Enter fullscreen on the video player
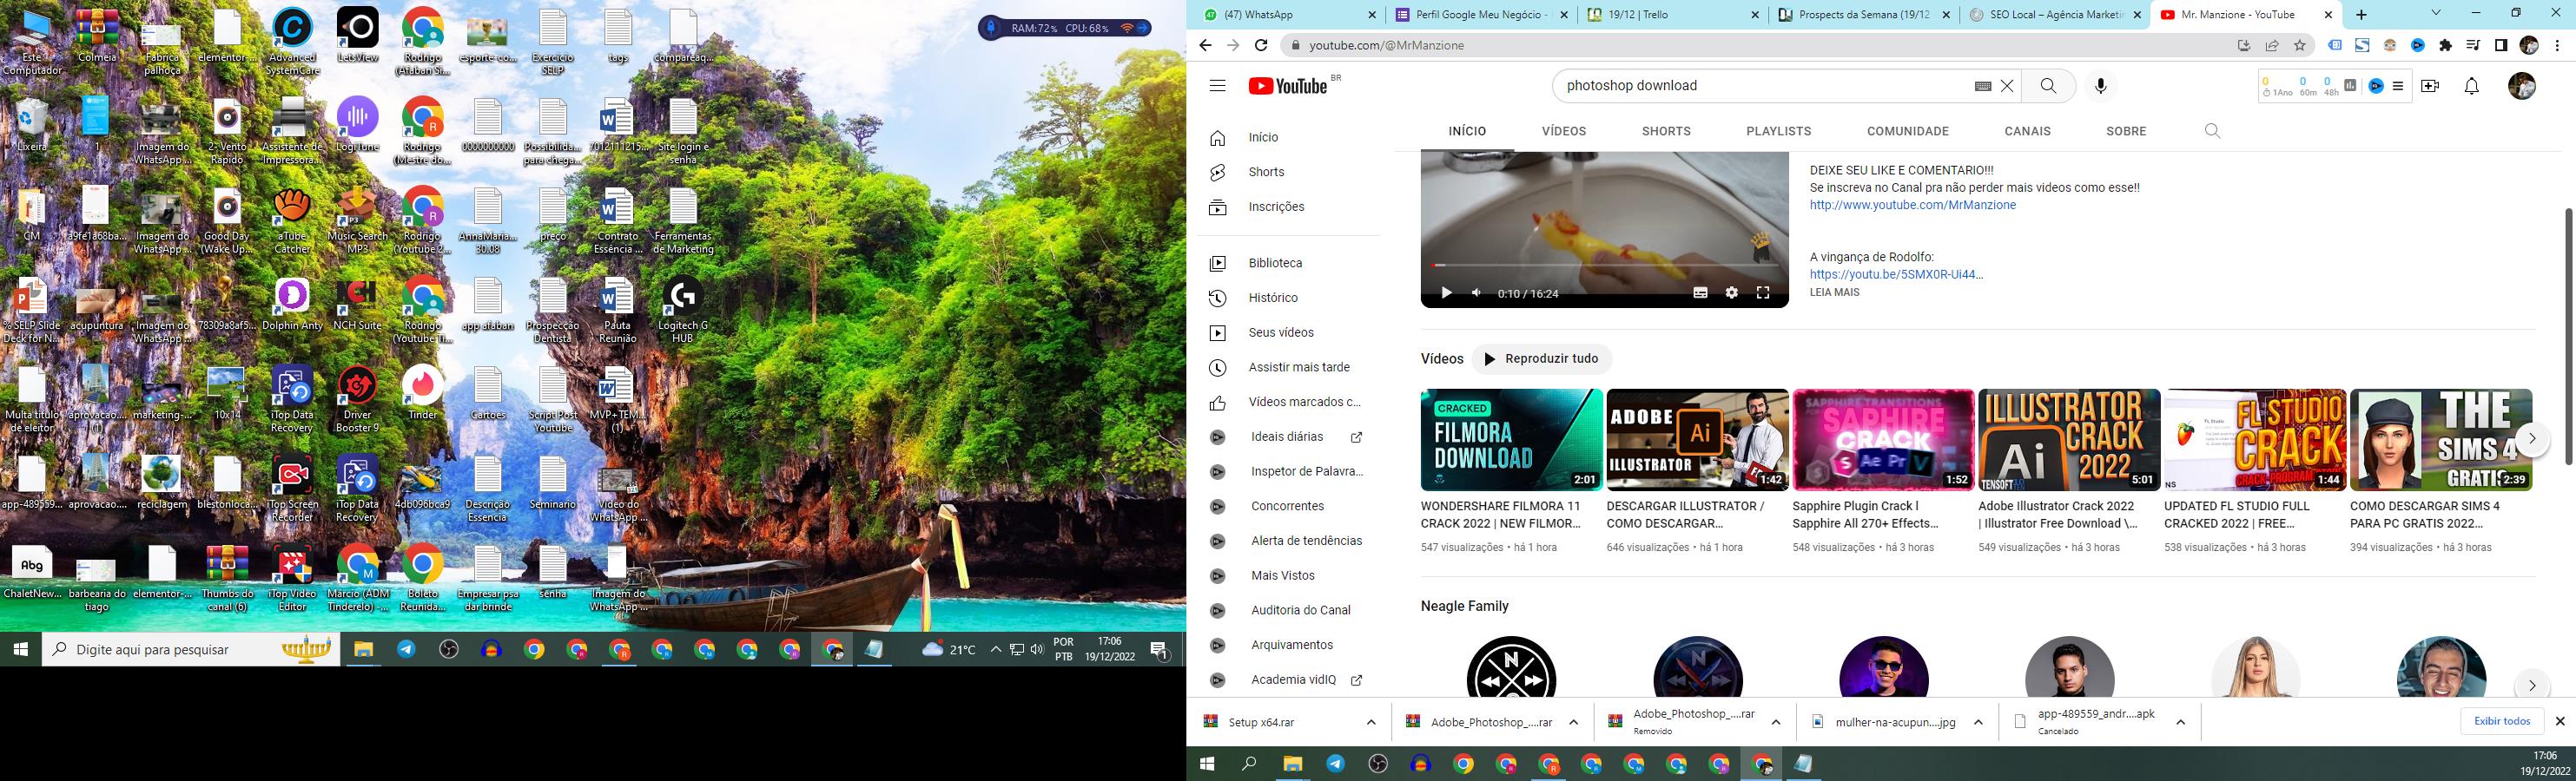The image size is (2576, 781). (x=1763, y=292)
